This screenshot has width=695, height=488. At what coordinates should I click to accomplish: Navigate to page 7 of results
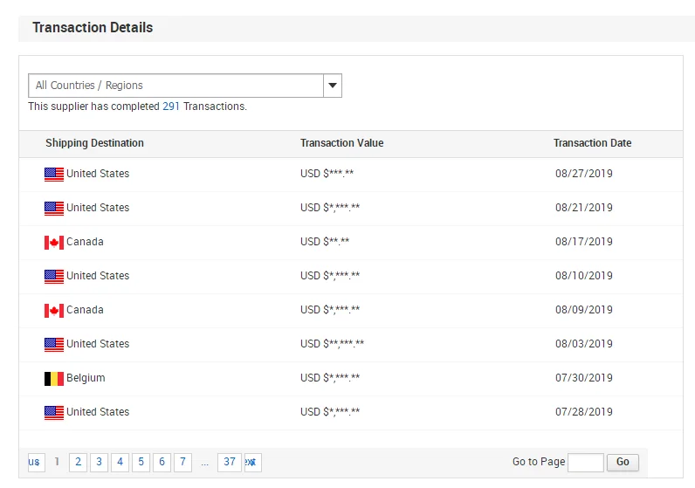point(182,462)
